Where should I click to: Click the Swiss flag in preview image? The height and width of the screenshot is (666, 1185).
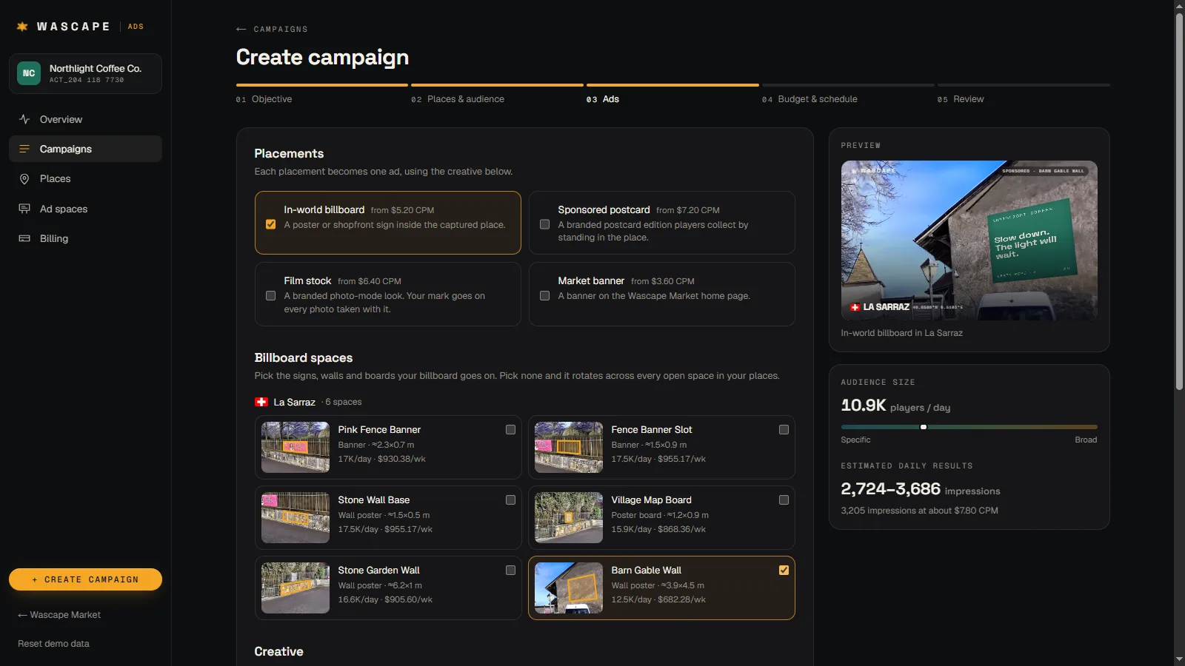[x=855, y=307]
